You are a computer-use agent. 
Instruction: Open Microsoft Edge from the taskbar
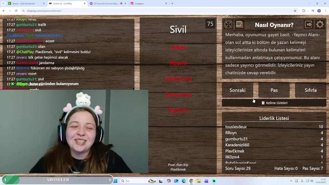184,181
